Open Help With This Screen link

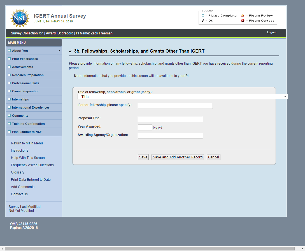(x=28, y=158)
